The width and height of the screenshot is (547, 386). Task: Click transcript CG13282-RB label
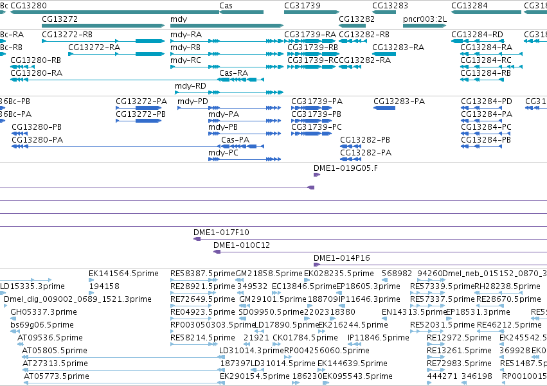364,35
